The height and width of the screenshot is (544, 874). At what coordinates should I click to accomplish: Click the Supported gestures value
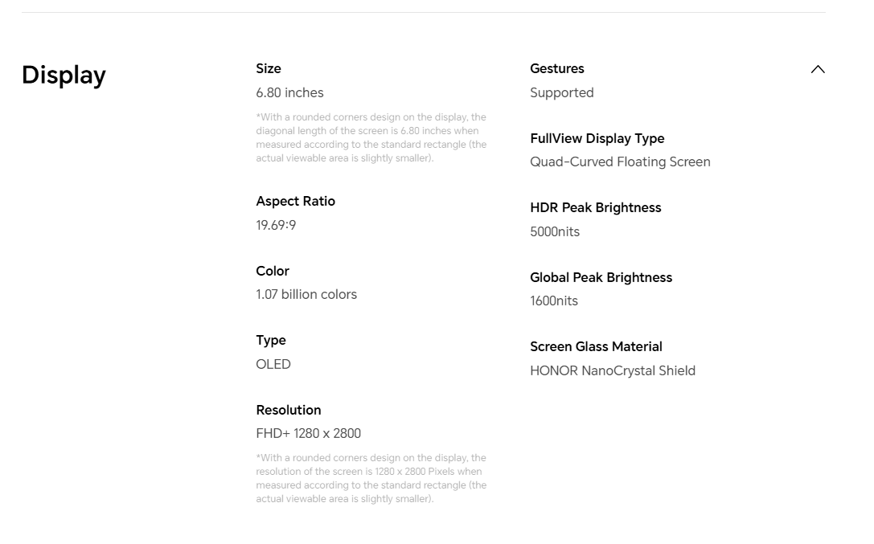(x=562, y=92)
